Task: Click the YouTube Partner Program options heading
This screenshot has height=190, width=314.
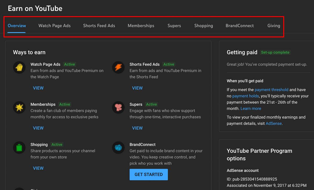Action: (x=259, y=155)
